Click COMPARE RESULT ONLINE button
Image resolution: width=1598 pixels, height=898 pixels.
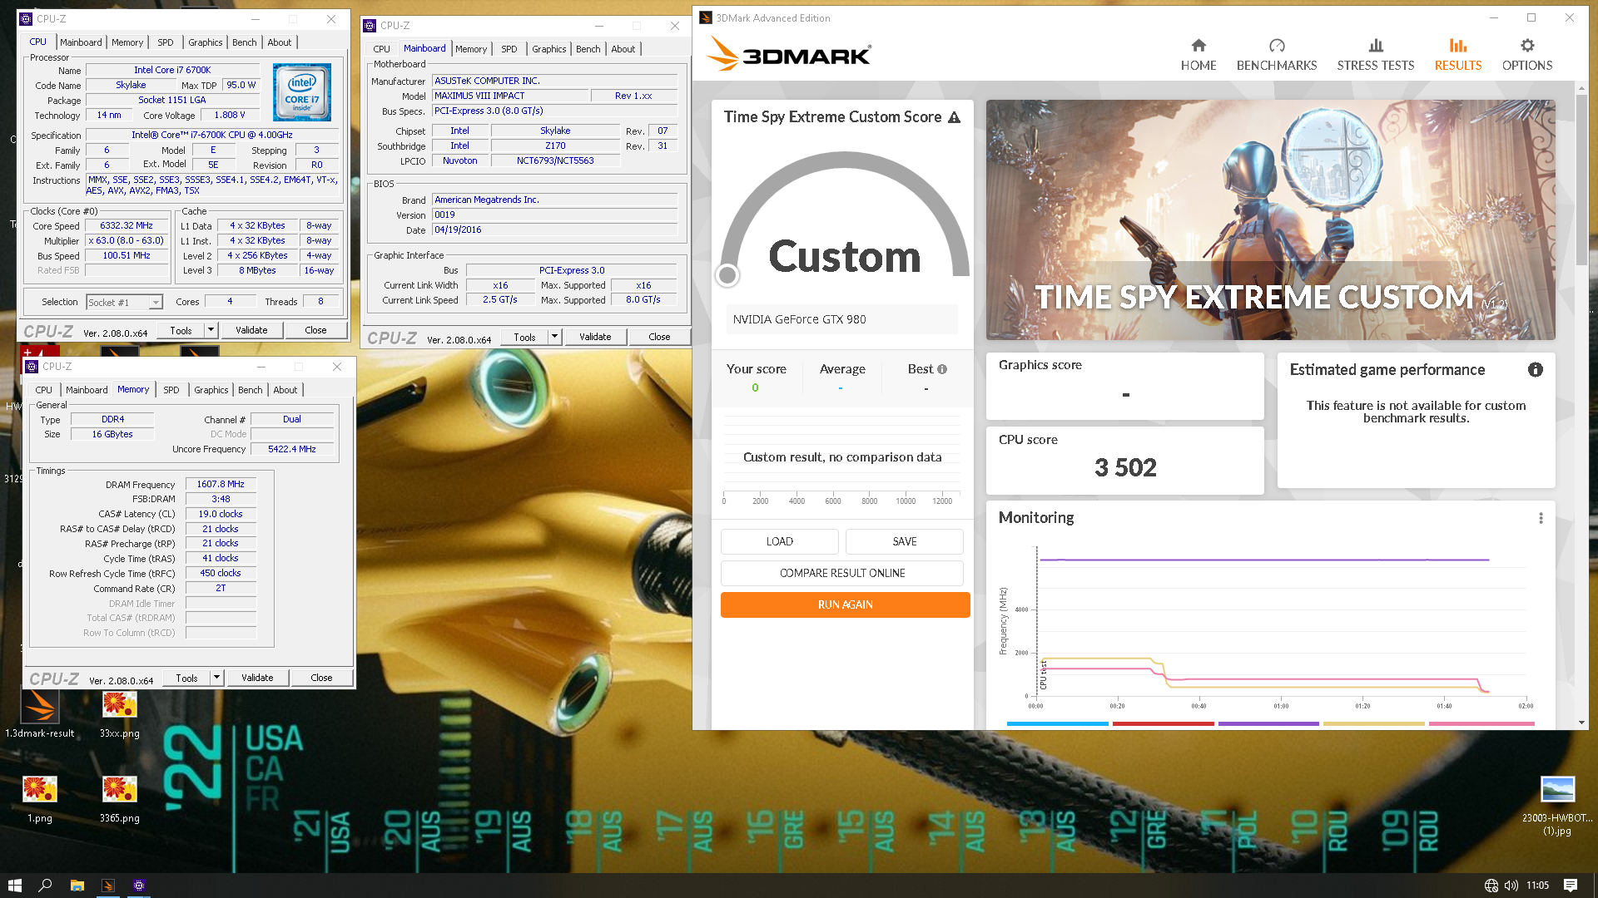(x=842, y=573)
